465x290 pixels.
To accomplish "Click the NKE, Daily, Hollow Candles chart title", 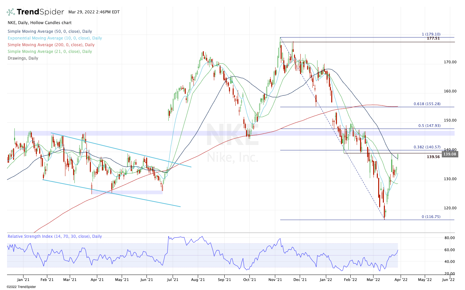I will coord(40,23).
